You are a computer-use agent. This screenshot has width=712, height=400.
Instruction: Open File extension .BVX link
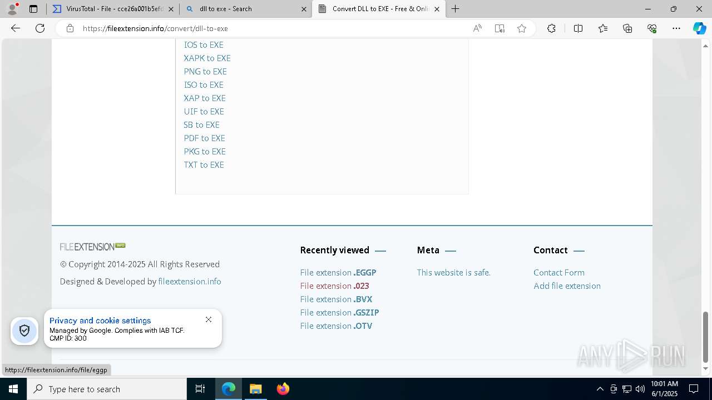click(x=337, y=299)
